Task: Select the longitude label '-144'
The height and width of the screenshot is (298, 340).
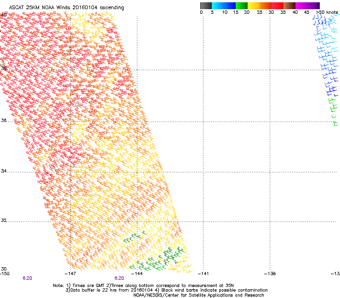Action: pyautogui.click(x=137, y=274)
